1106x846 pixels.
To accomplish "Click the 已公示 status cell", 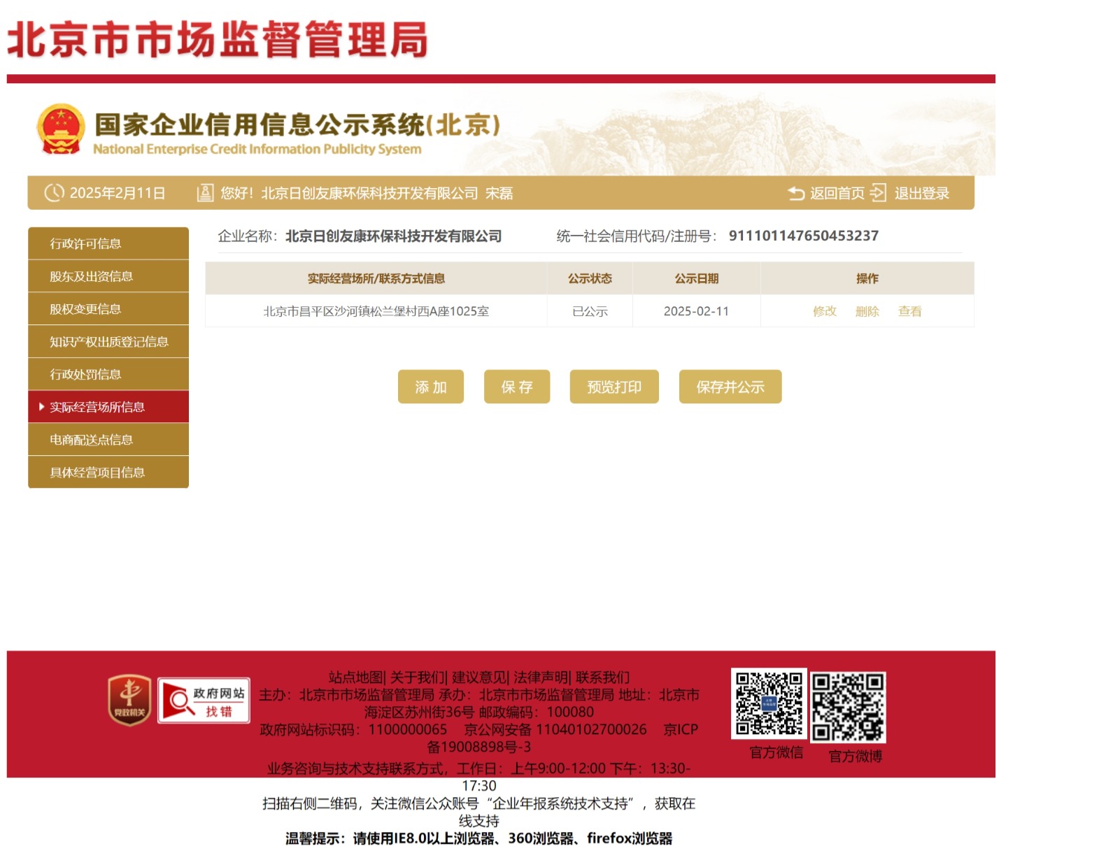I will click(x=590, y=311).
